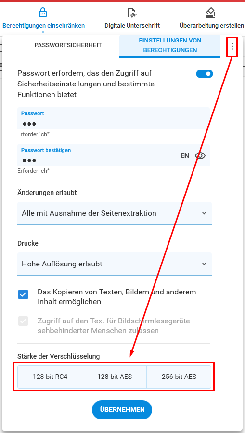Screen dimensions: 245x433
Task: Open the three-dot more options menu
Action: pyautogui.click(x=232, y=46)
